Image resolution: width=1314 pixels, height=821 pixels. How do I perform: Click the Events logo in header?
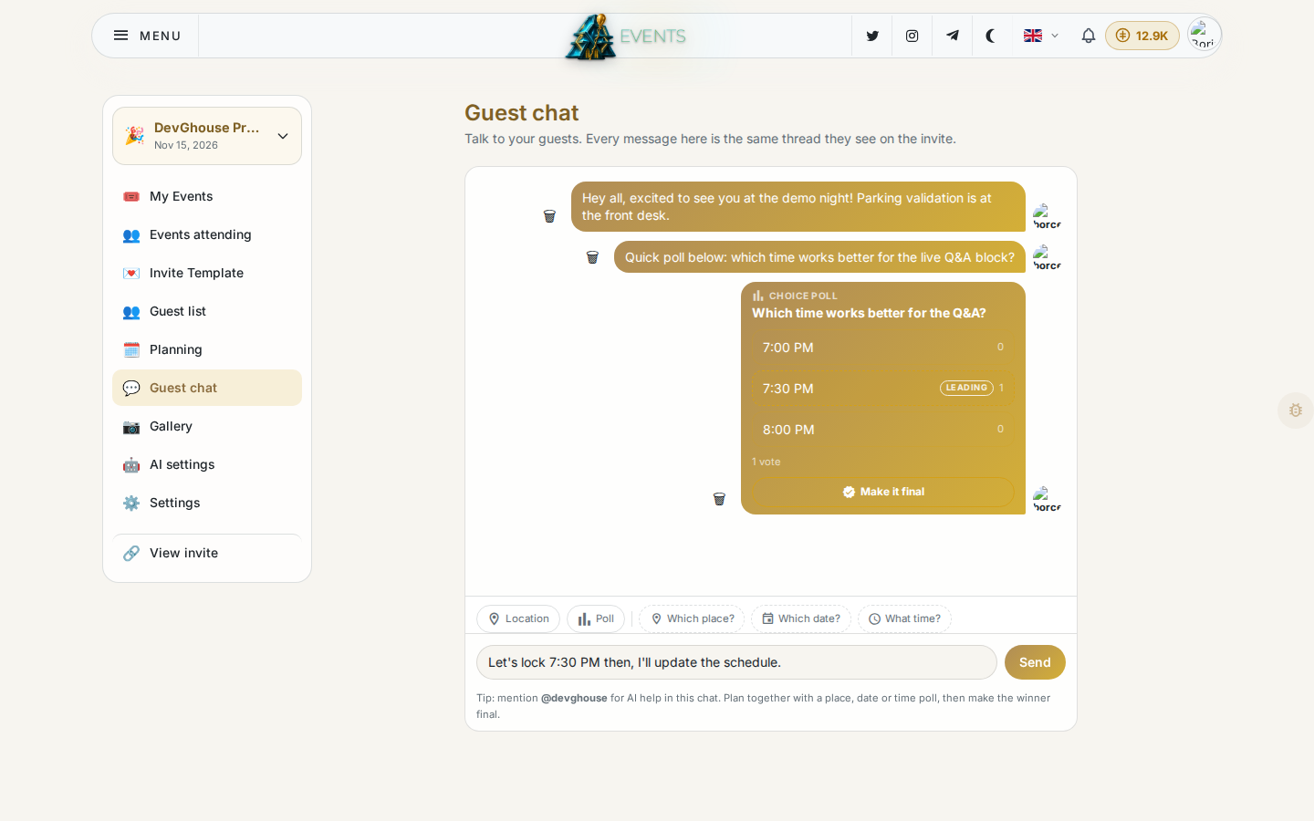pyautogui.click(x=626, y=36)
